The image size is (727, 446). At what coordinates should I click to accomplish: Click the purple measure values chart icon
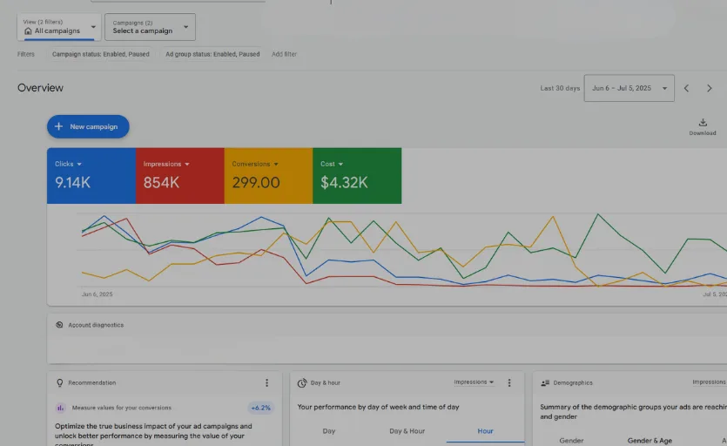(x=60, y=408)
